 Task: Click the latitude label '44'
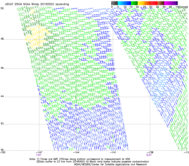pyautogui.click(x=2, y=96)
